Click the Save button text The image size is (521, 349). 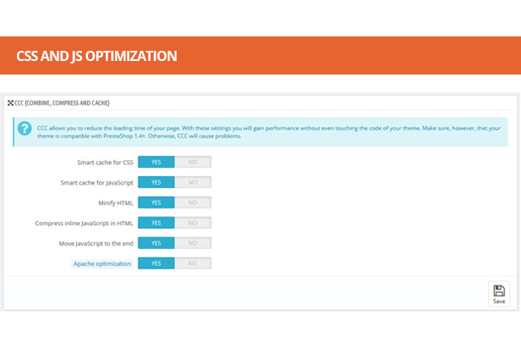pos(499,301)
